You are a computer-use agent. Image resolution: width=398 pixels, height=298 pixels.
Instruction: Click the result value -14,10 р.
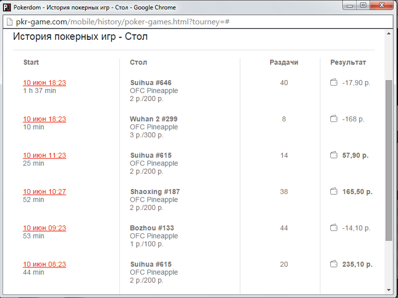tap(356, 228)
